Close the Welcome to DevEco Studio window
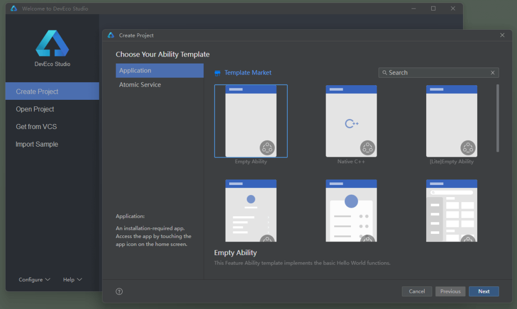Screen dimensions: 517x309 tap(453, 8)
